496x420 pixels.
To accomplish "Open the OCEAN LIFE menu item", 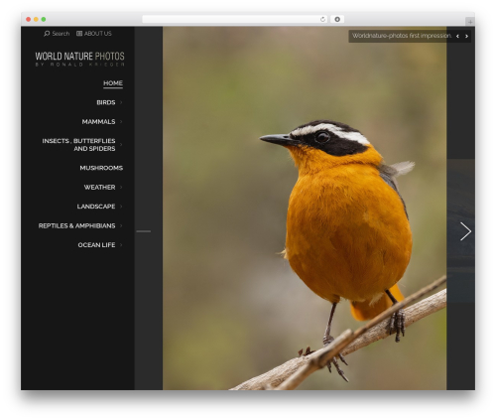I will [x=96, y=245].
